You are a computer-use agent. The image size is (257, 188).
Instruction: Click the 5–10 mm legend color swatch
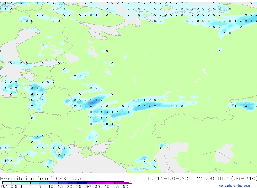(x=44, y=183)
